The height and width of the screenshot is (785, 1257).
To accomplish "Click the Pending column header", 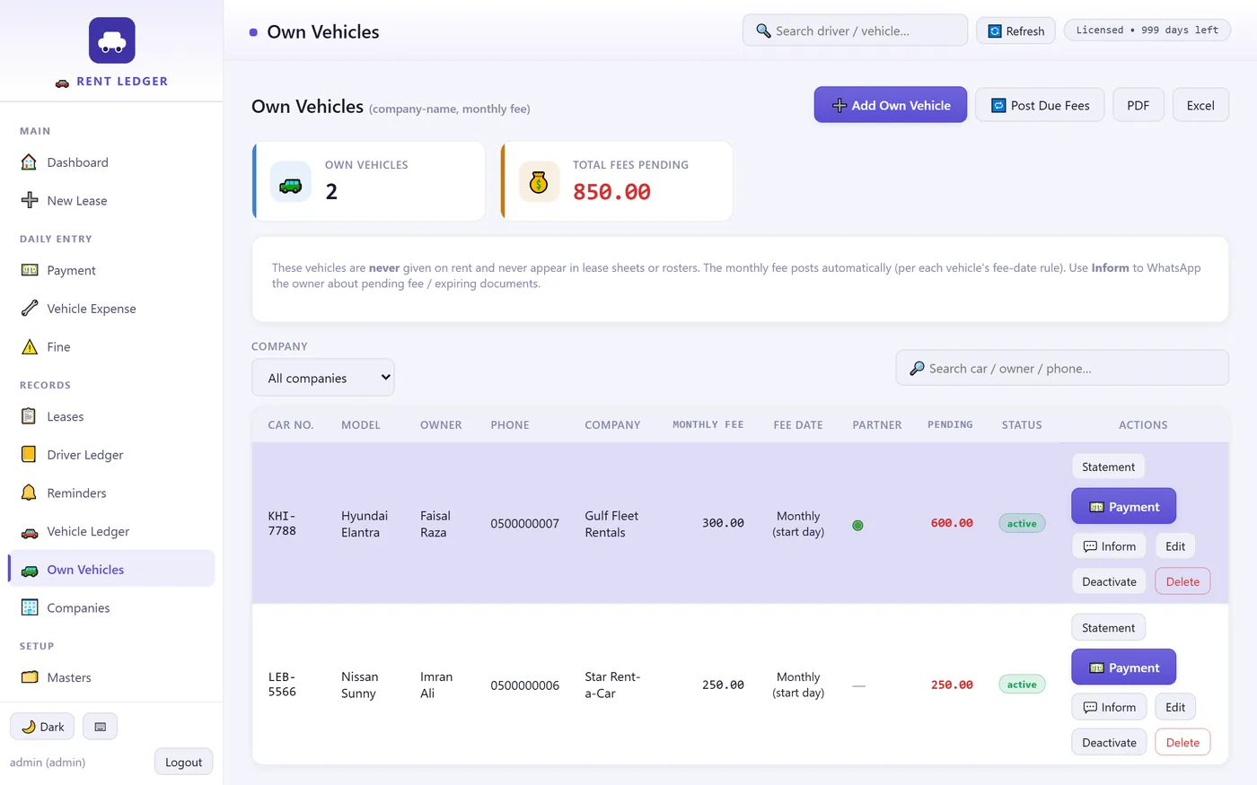I will (950, 424).
